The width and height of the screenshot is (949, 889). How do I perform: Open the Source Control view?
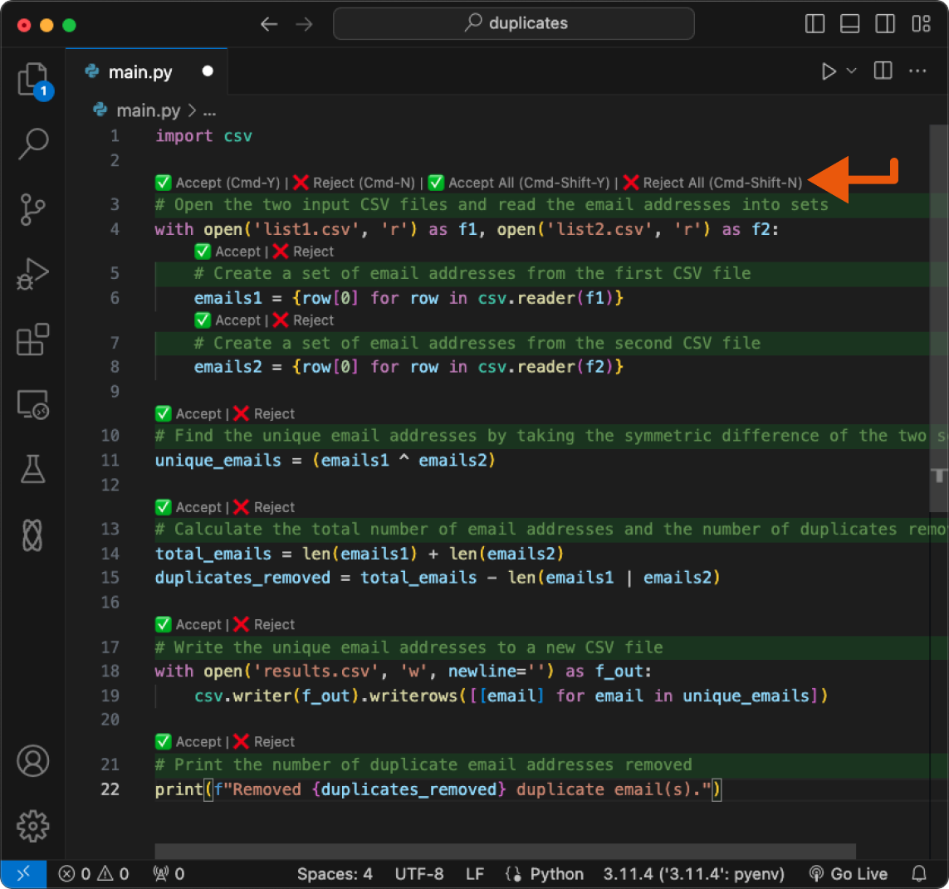click(33, 209)
